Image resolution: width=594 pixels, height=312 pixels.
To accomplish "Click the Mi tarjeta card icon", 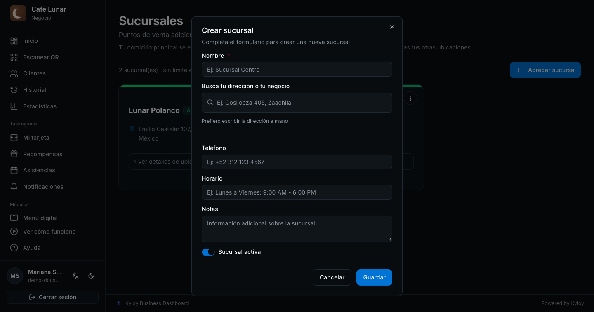I will (x=14, y=138).
